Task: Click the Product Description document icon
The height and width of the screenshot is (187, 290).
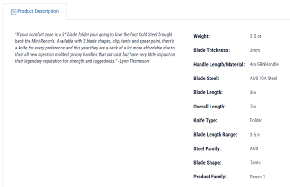Action: (x=13, y=12)
